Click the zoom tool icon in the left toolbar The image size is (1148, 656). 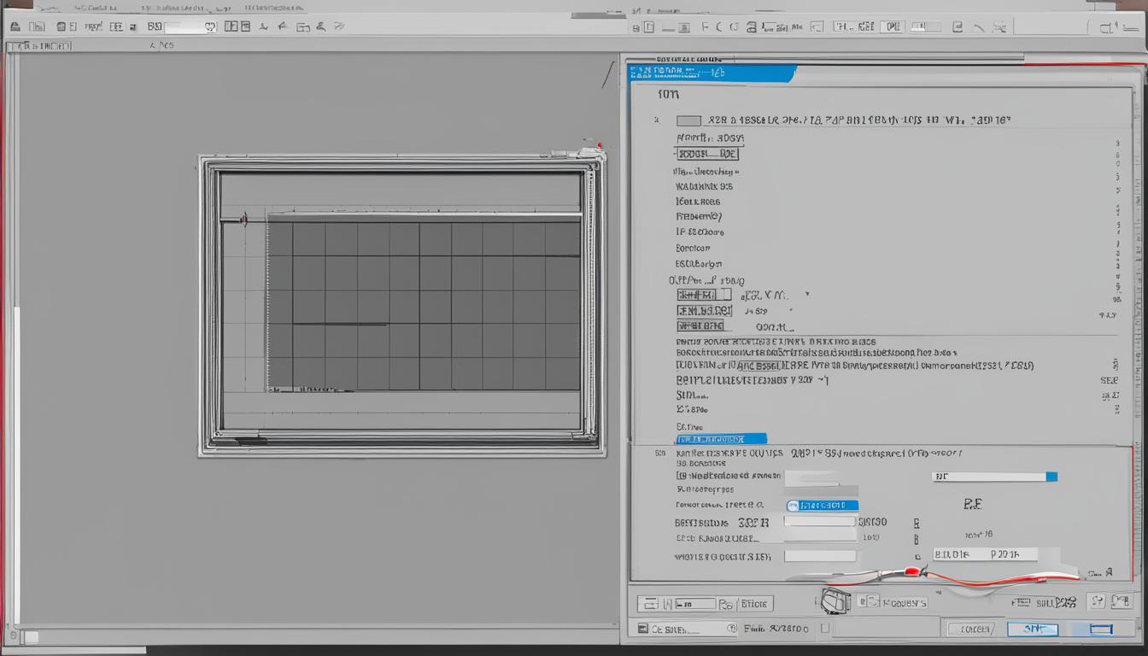click(x=210, y=26)
